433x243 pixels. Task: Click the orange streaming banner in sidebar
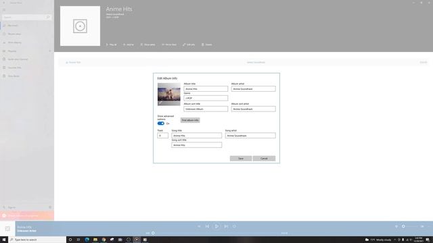coord(27,216)
